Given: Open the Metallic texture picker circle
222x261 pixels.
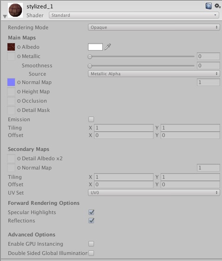Looking at the screenshot, I should coord(19,57).
